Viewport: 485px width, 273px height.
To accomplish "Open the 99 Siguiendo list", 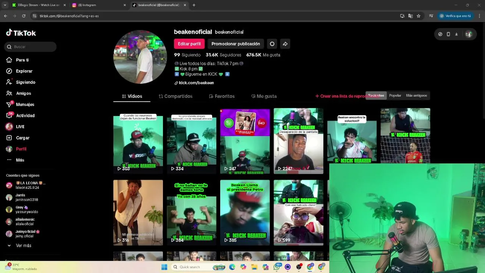I will 187,55.
